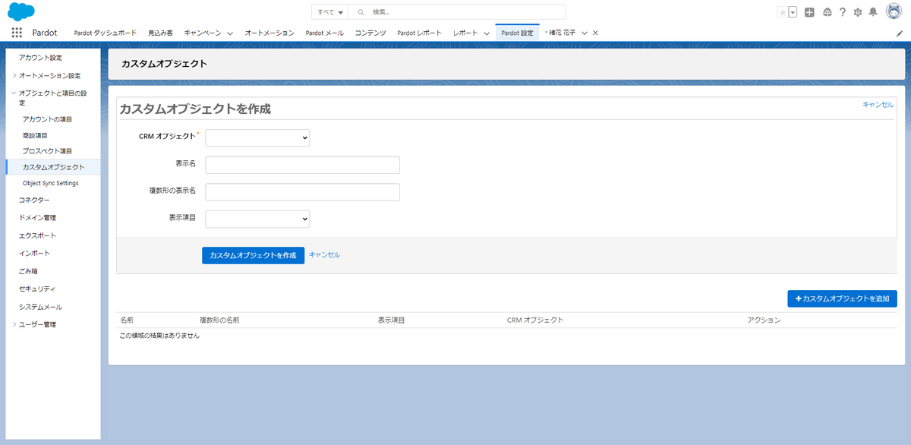This screenshot has width=911, height=445.
Task: Open the 梅花 花子 tab
Action: (x=561, y=33)
